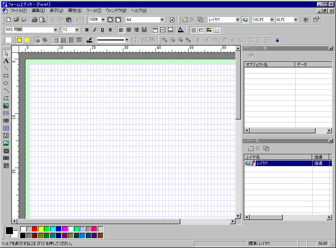The height and width of the screenshot is (248, 336).
Task: Click the オブジェクト名 column header
Action: 269,64
